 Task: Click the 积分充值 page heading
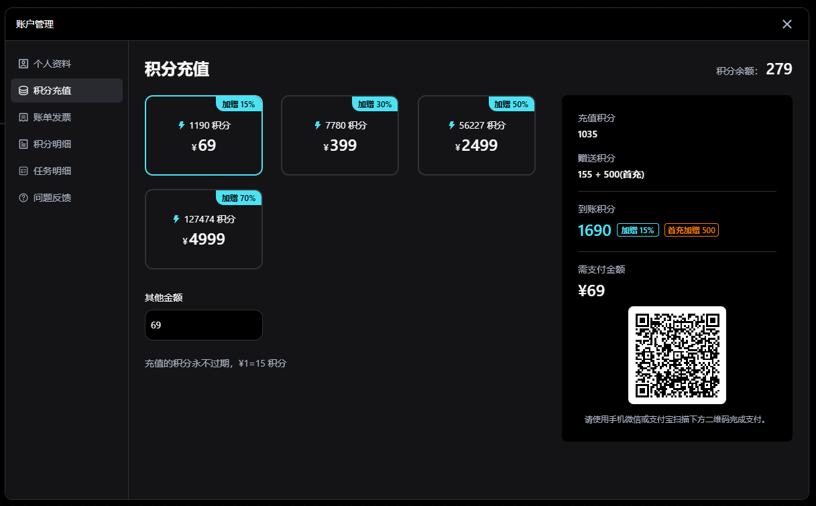(177, 70)
